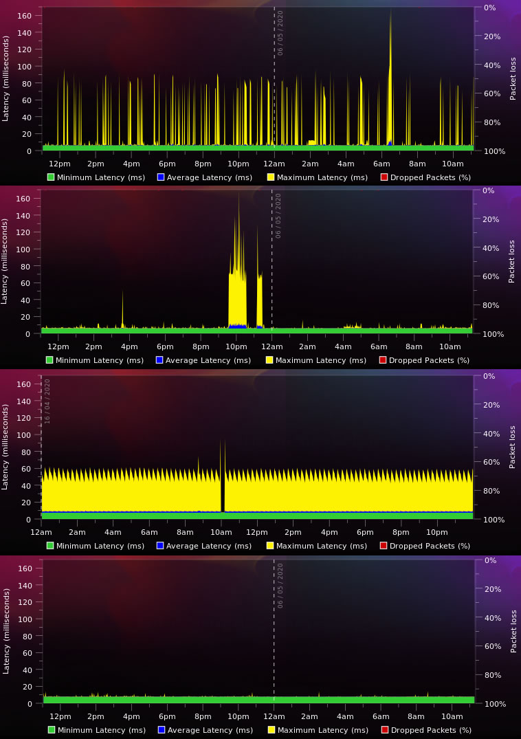Click "Latency (milliseconds)" axis title in bottom graph

pos(5,631)
